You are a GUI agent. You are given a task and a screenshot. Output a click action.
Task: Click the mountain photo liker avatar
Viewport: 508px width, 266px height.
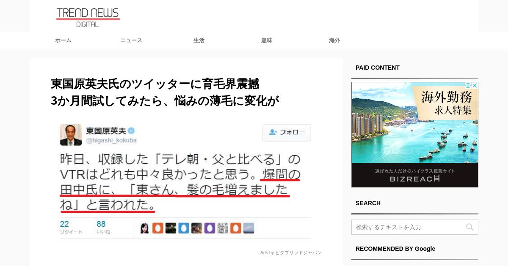pyautogui.click(x=248, y=228)
